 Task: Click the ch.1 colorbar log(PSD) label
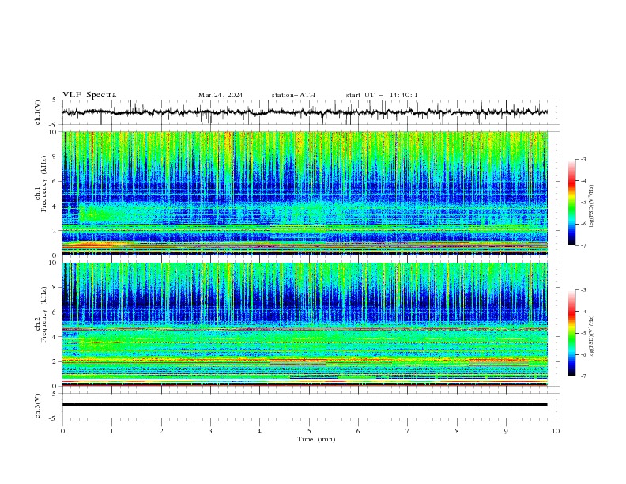(592, 206)
